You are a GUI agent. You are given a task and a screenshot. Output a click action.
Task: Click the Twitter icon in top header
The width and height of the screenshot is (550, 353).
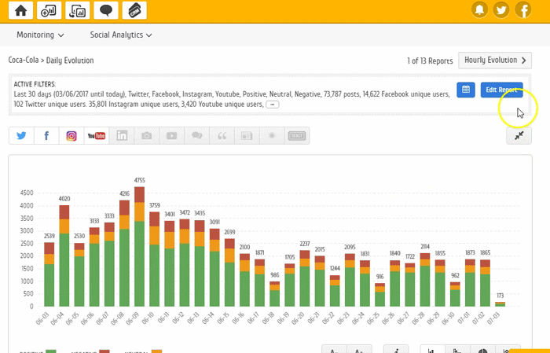500,10
